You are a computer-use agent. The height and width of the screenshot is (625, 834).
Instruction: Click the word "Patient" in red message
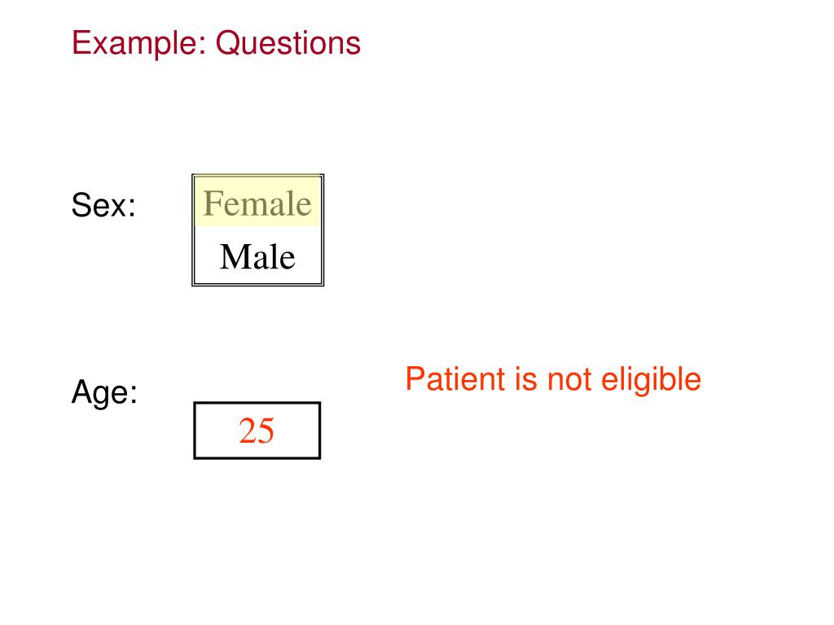[455, 379]
